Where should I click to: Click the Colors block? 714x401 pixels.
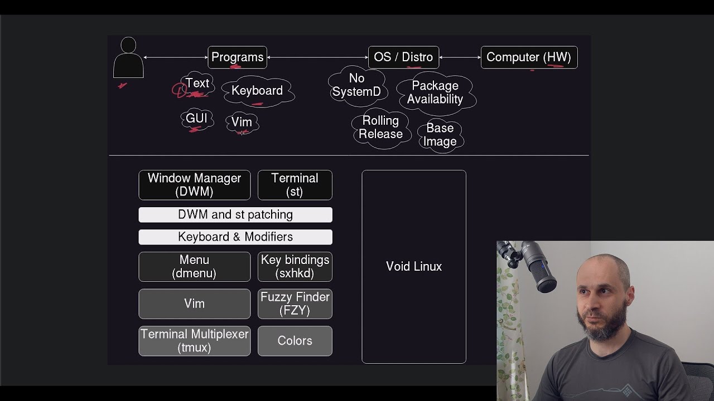(x=295, y=341)
